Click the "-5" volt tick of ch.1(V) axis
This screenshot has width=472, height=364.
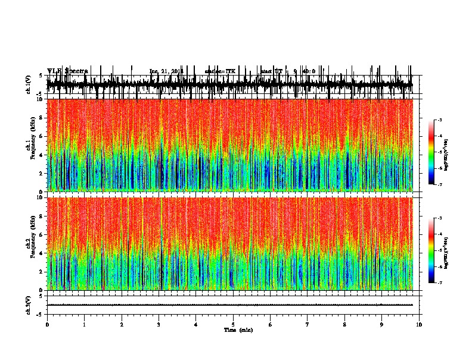pos(40,94)
